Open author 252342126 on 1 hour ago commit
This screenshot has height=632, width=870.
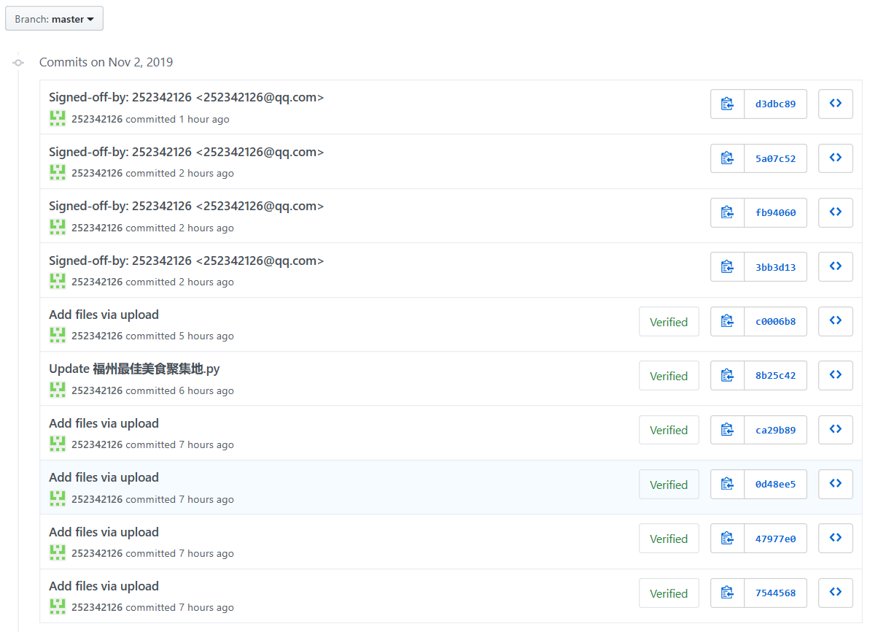click(96, 119)
